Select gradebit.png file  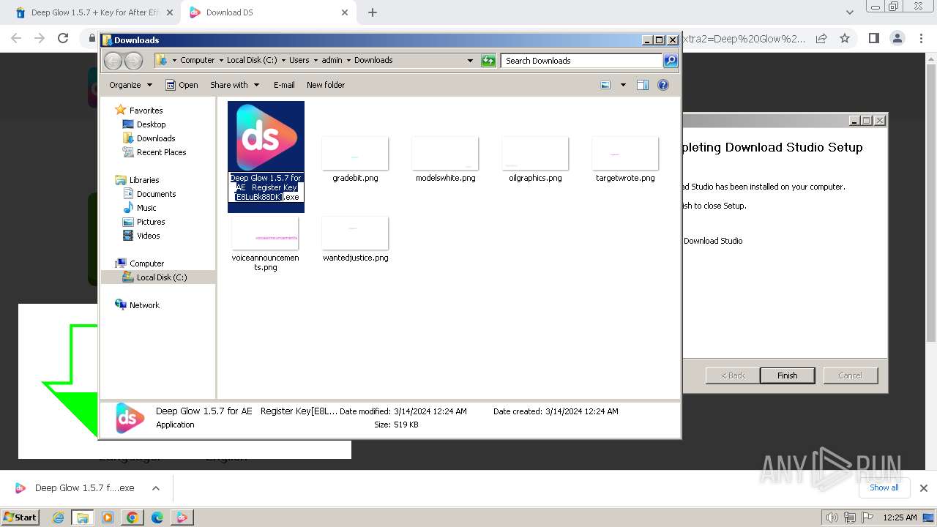point(355,159)
